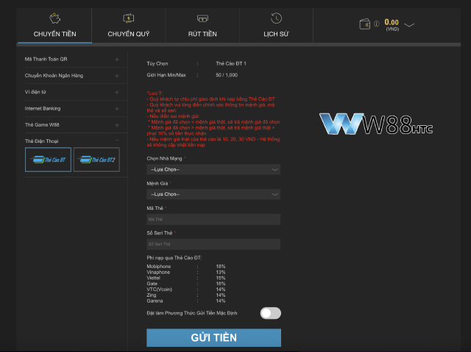This screenshot has width=471, height=352.
Task: Click the Garena fee row
Action: point(186,301)
